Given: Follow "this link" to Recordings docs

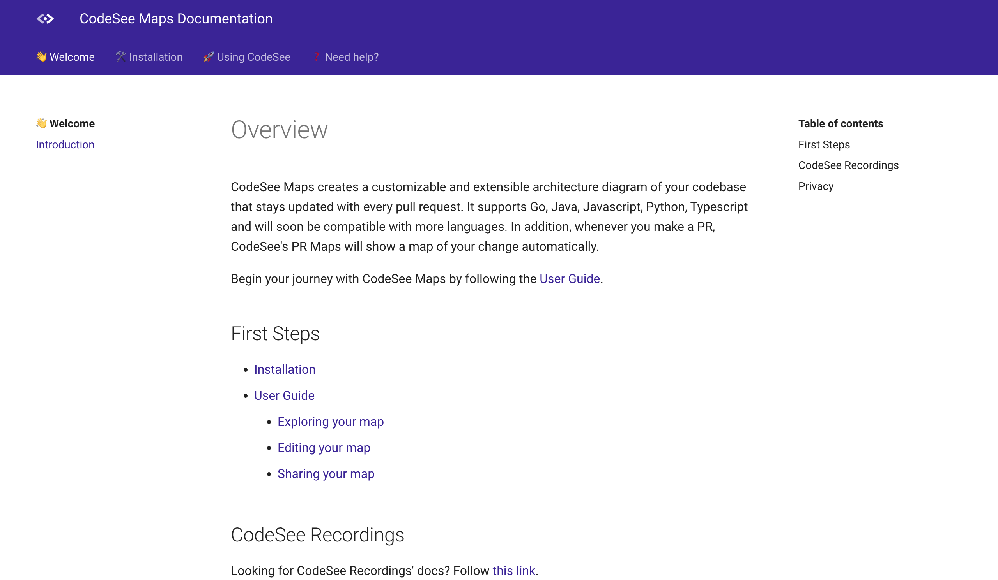Looking at the screenshot, I should pyautogui.click(x=514, y=571).
